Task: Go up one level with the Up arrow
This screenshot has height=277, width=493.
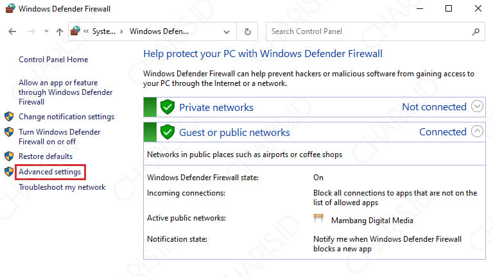Action: (60, 31)
